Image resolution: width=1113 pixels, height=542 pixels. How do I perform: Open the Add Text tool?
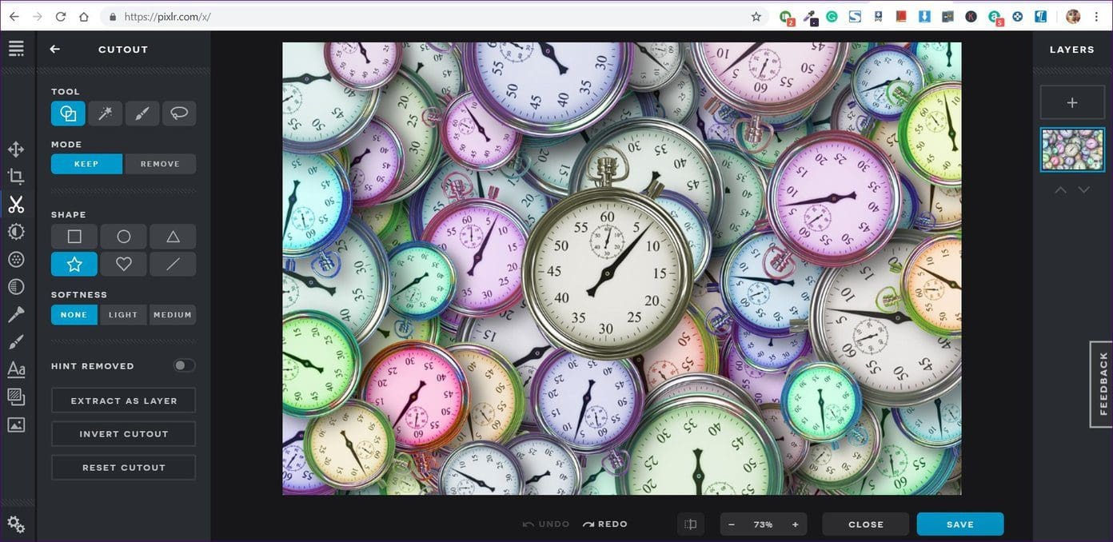(x=16, y=369)
